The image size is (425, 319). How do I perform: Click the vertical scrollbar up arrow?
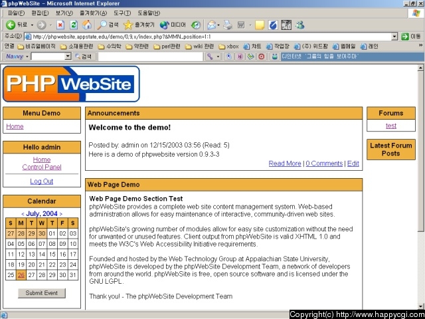[420, 68]
